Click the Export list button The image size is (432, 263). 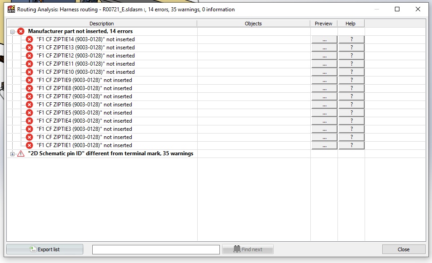point(45,249)
